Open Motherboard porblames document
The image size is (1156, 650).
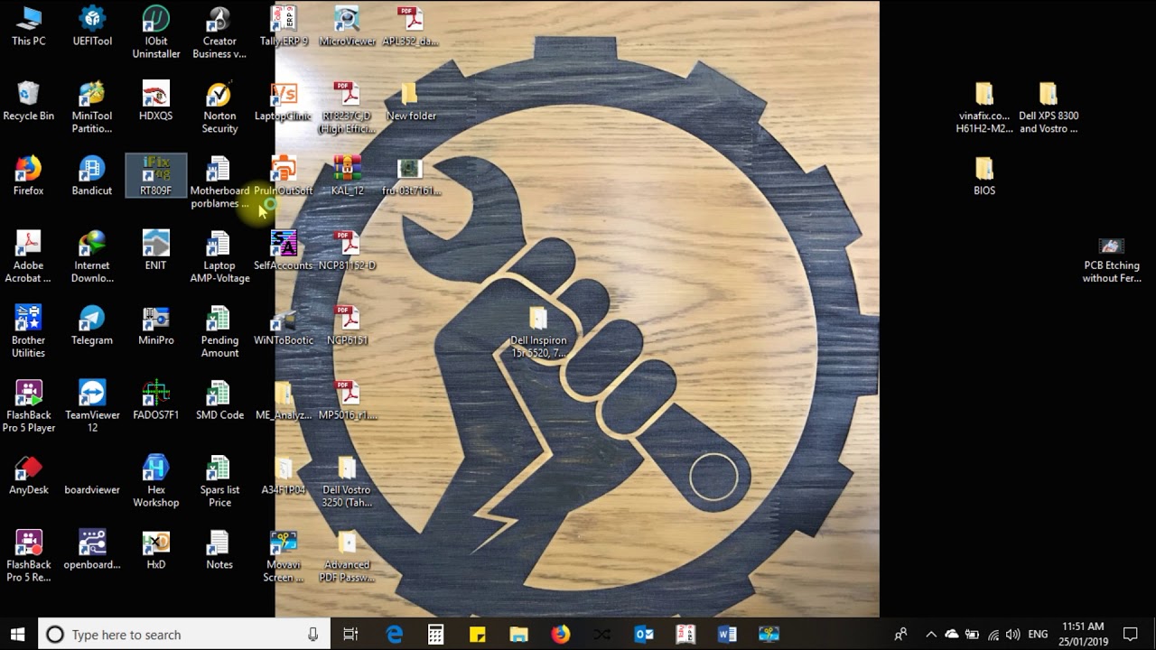[219, 182]
